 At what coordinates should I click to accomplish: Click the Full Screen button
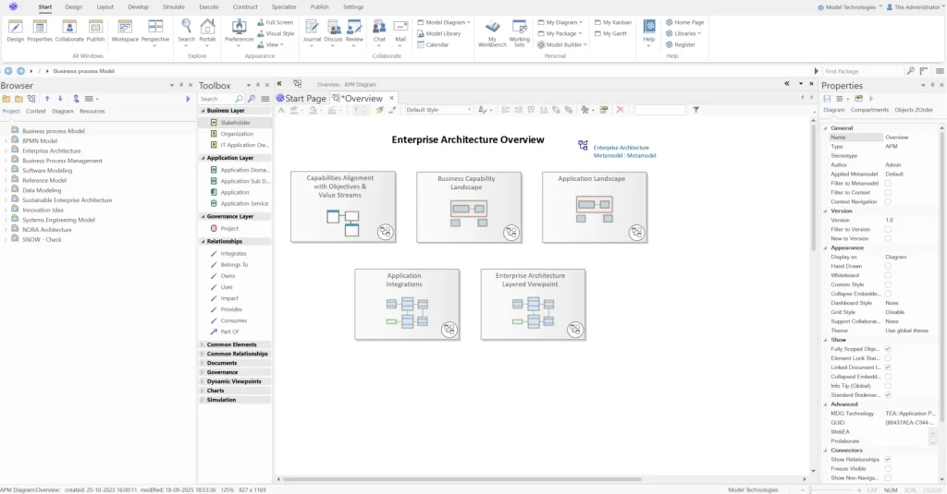click(x=276, y=22)
